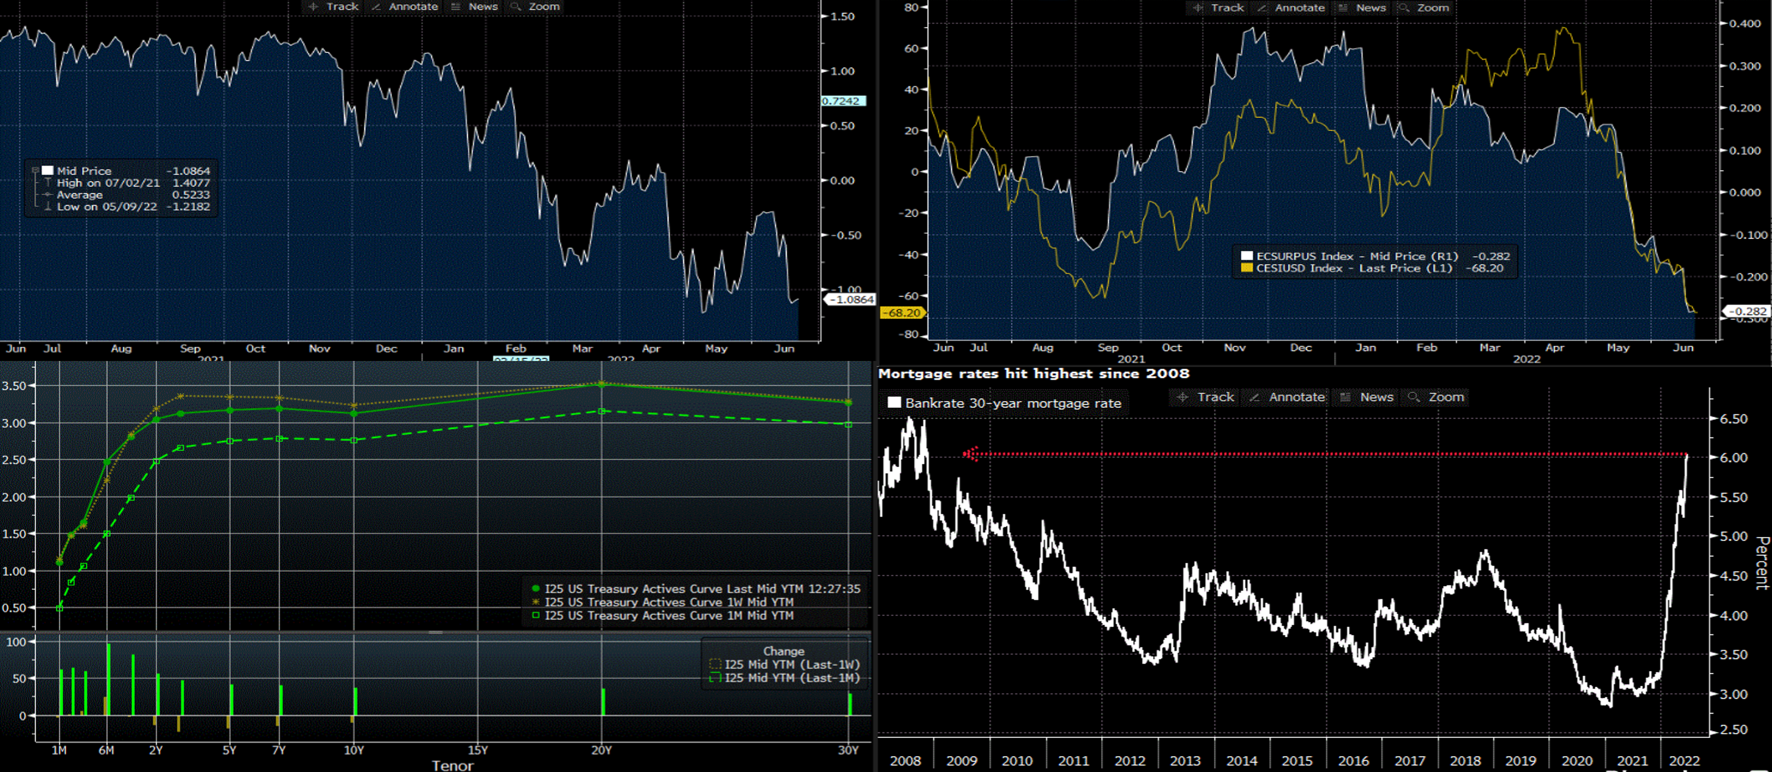Screen dimensions: 1772x772
Task: Click Low on 05/09/22 legend entry
Action: coord(107,206)
